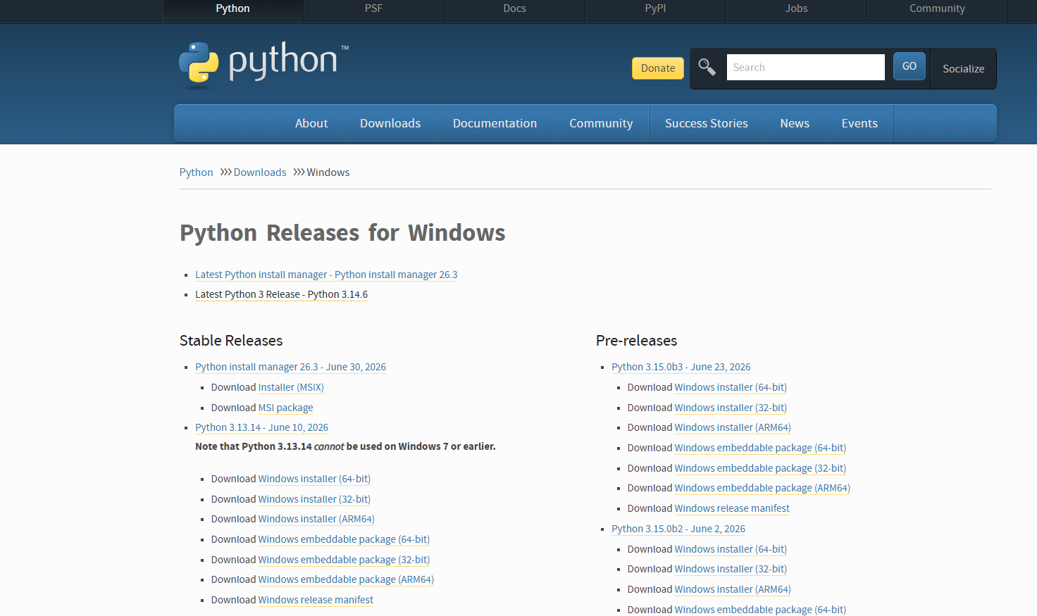Open Python install manager 26.3 June 30 link
The height and width of the screenshot is (616, 1037).
click(290, 367)
